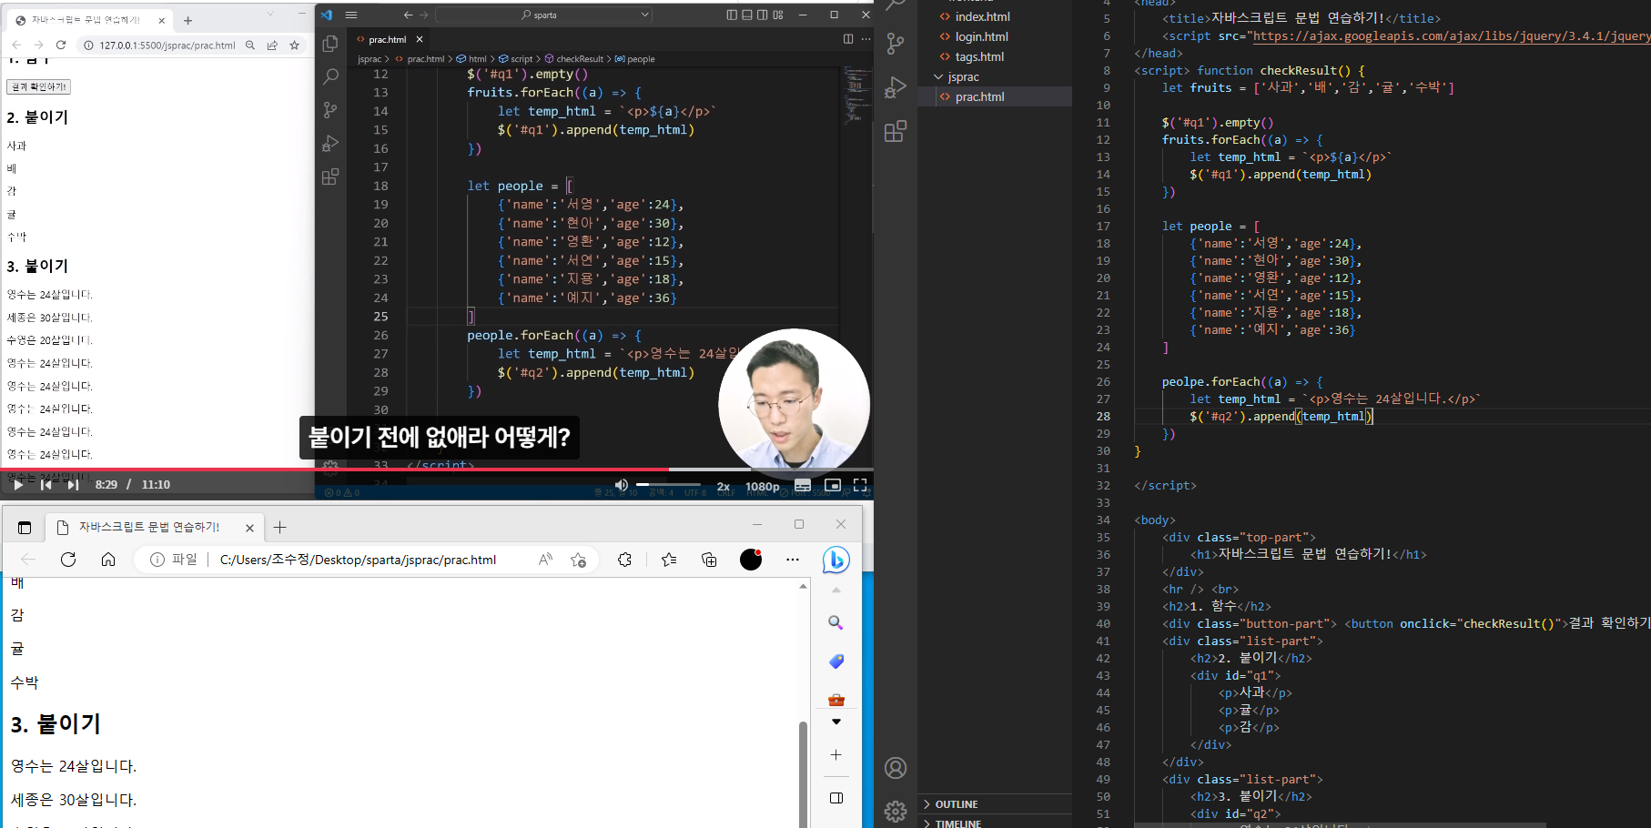Click the Edge address bar with prac.html path
This screenshot has width=1651, height=828.
[358, 560]
